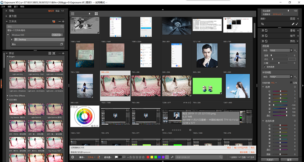Select small thumbnail grid icon
Screen dimensions: 304x162
[x=73, y=13]
